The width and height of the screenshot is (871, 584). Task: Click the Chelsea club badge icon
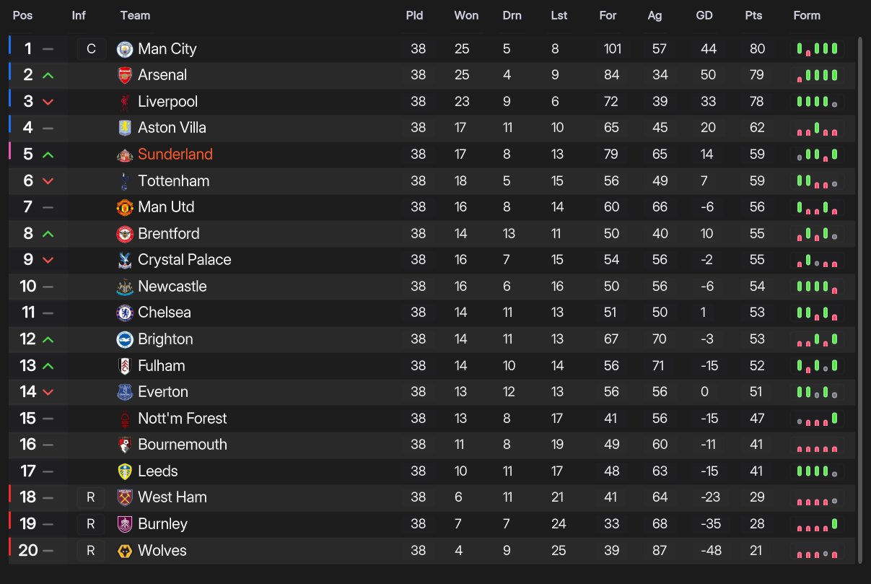[x=125, y=313]
